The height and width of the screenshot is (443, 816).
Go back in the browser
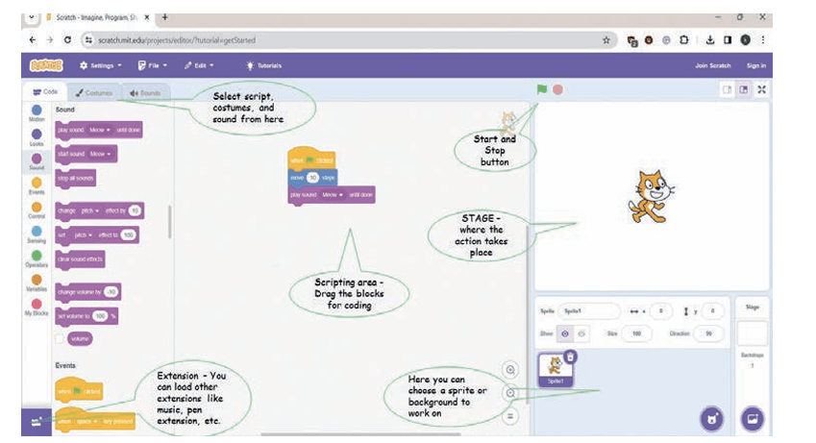(33, 39)
